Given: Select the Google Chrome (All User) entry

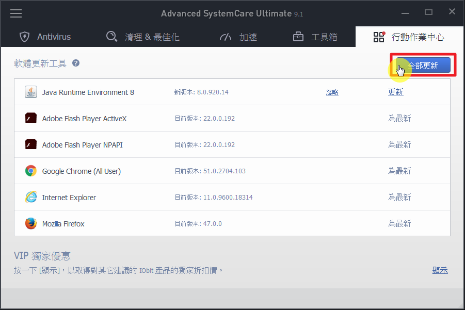Looking at the screenshot, I should point(81,171).
